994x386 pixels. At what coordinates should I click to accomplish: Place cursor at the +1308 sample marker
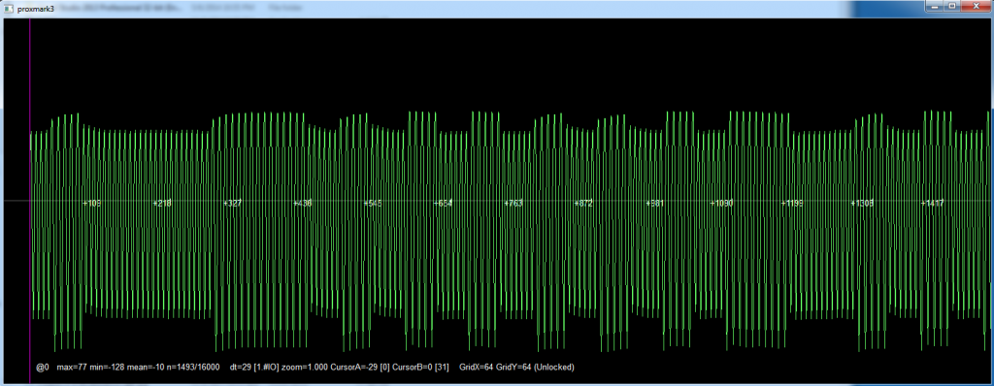click(863, 204)
